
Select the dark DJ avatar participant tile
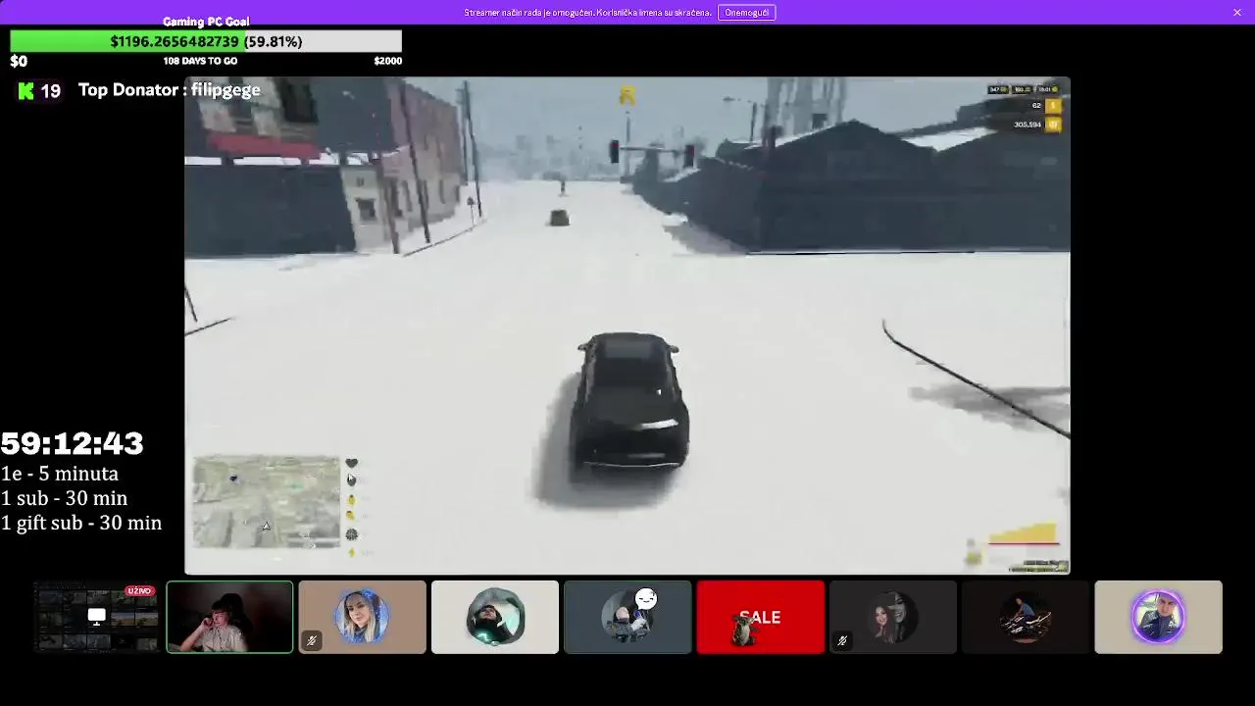[1026, 617]
